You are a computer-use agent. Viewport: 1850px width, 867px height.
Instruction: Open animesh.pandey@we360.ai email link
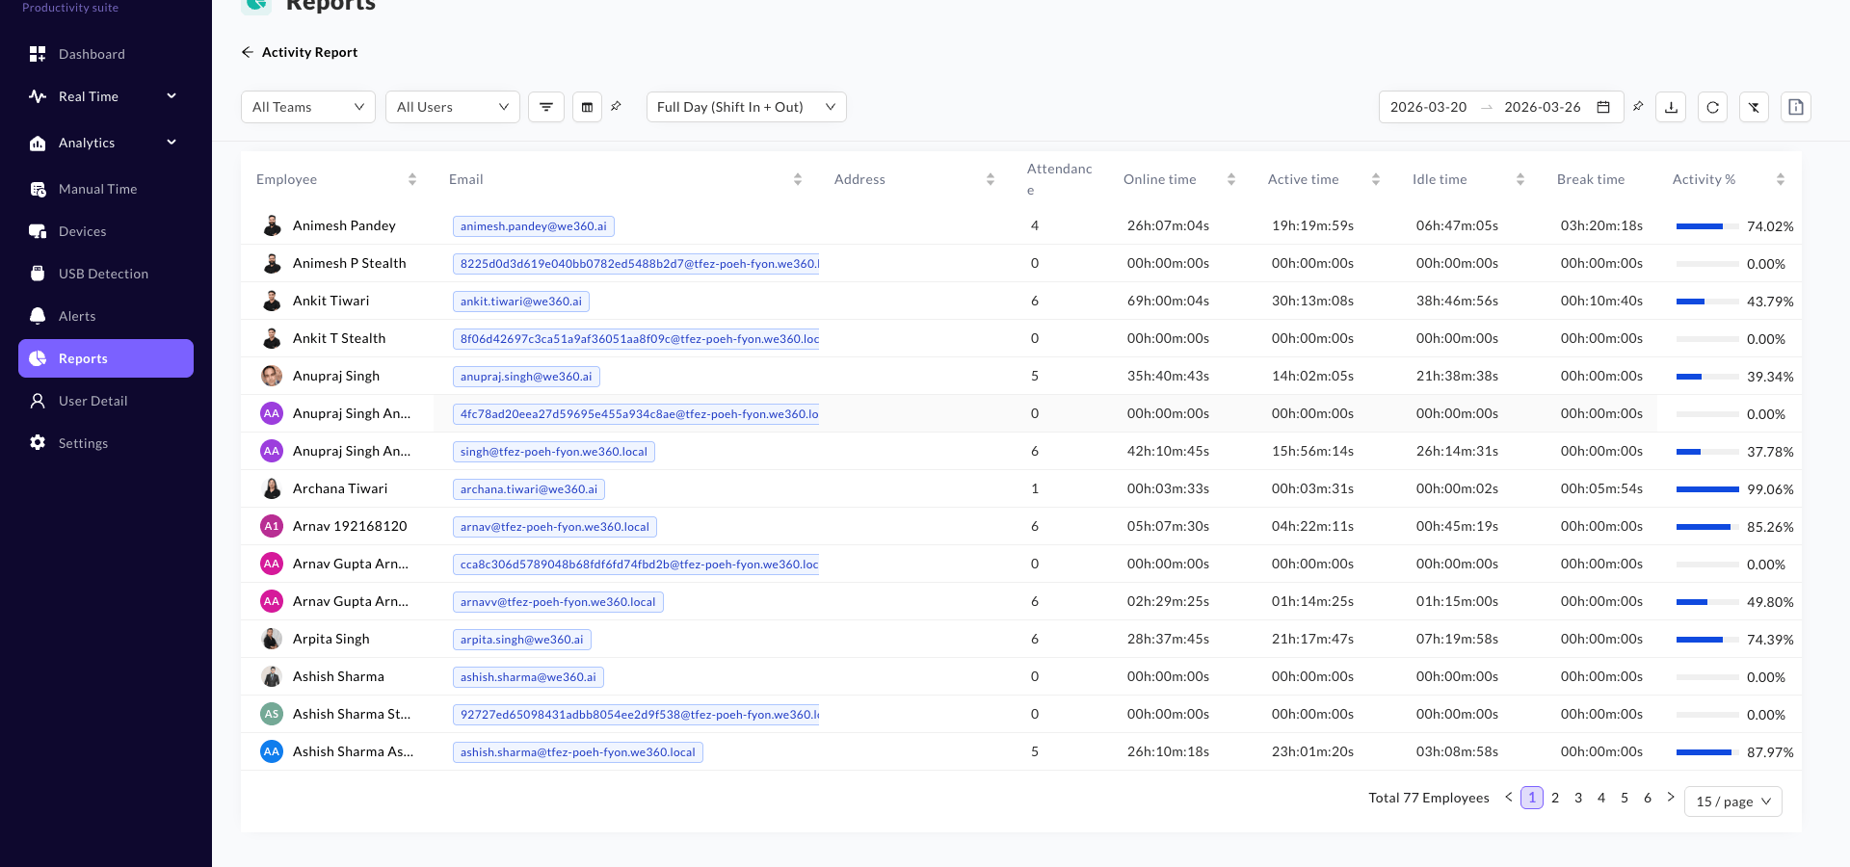pyautogui.click(x=533, y=226)
